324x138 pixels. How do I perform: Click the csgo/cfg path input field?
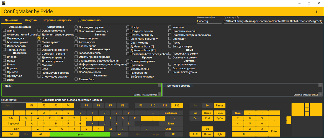(273, 21)
